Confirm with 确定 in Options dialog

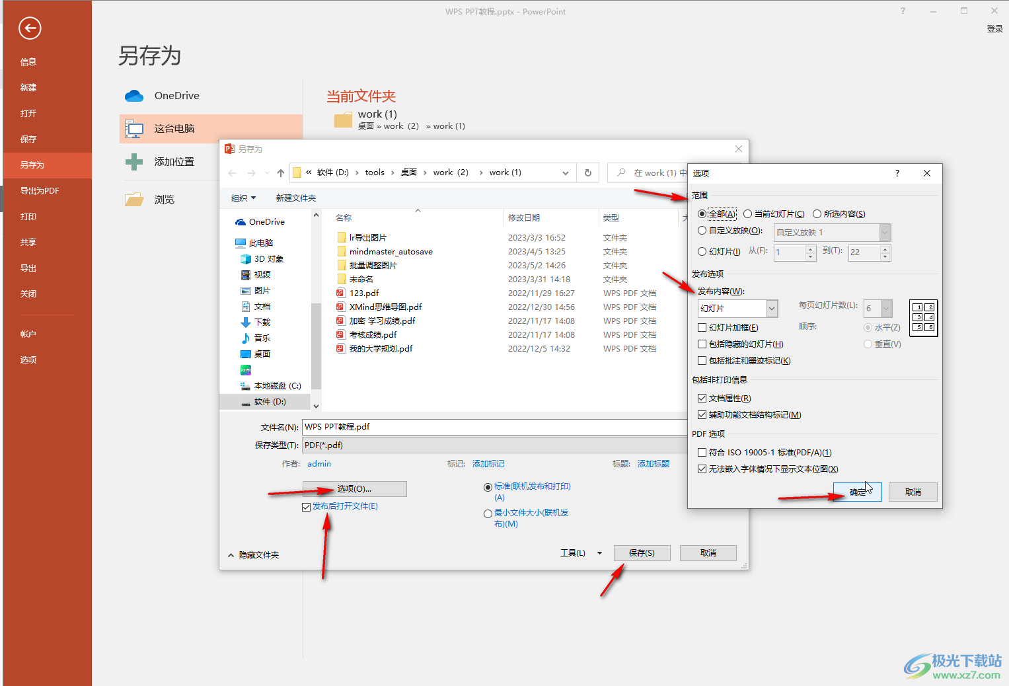tap(857, 492)
